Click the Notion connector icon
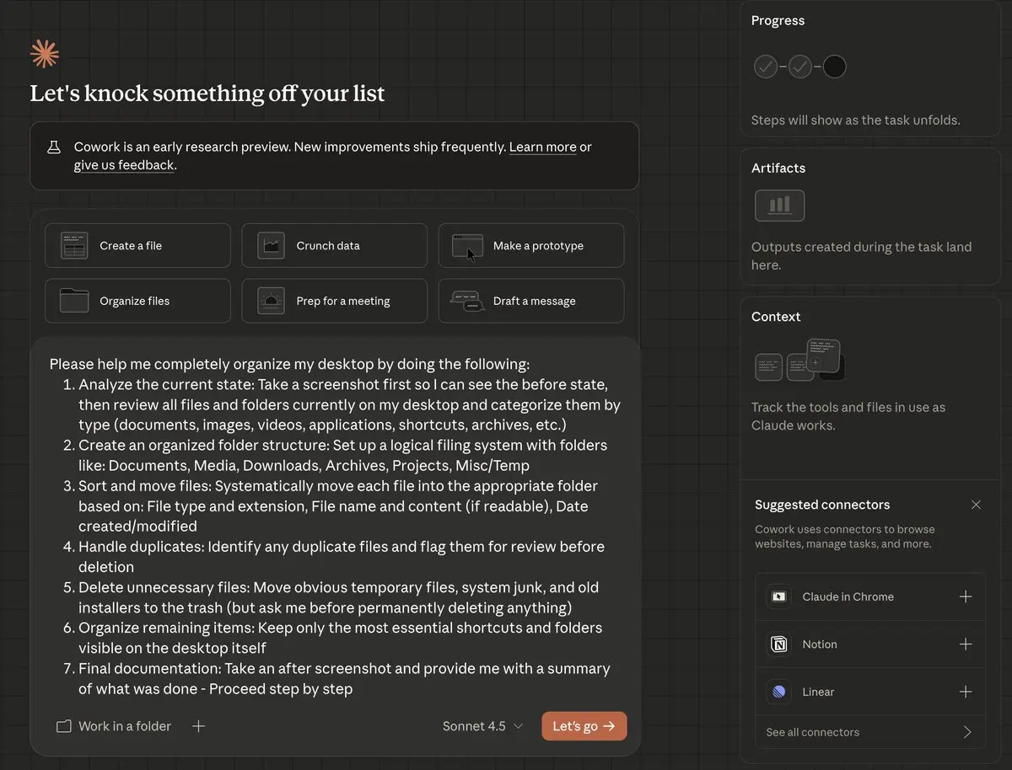 pyautogui.click(x=779, y=644)
